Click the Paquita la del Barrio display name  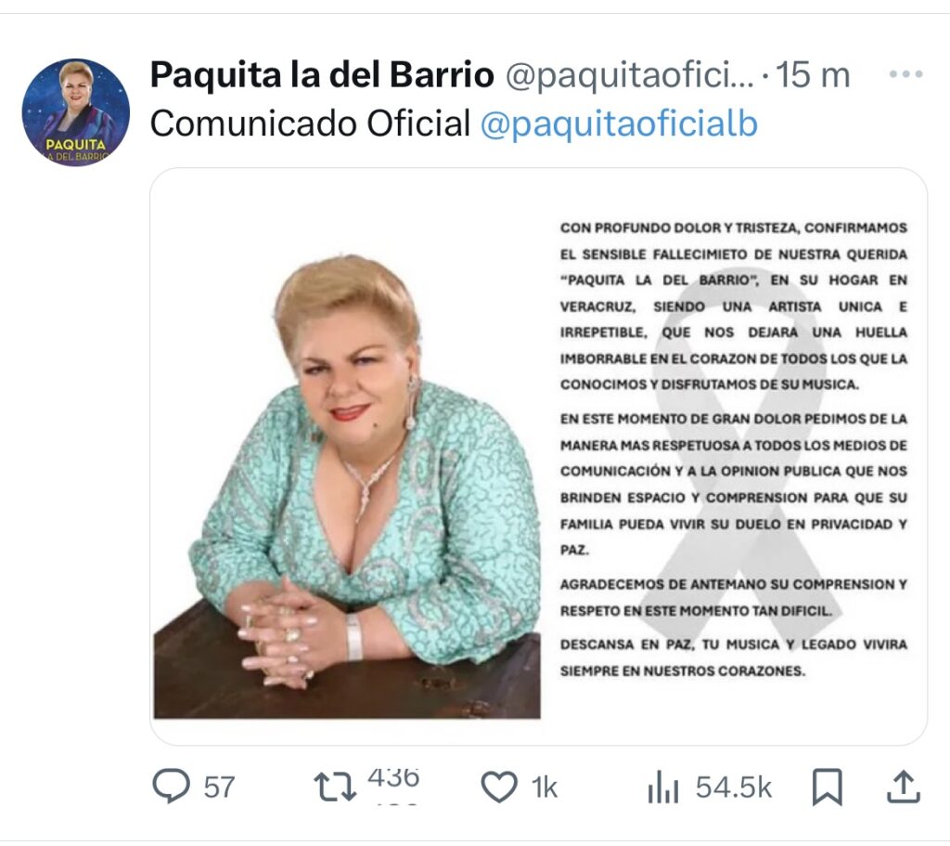(322, 74)
